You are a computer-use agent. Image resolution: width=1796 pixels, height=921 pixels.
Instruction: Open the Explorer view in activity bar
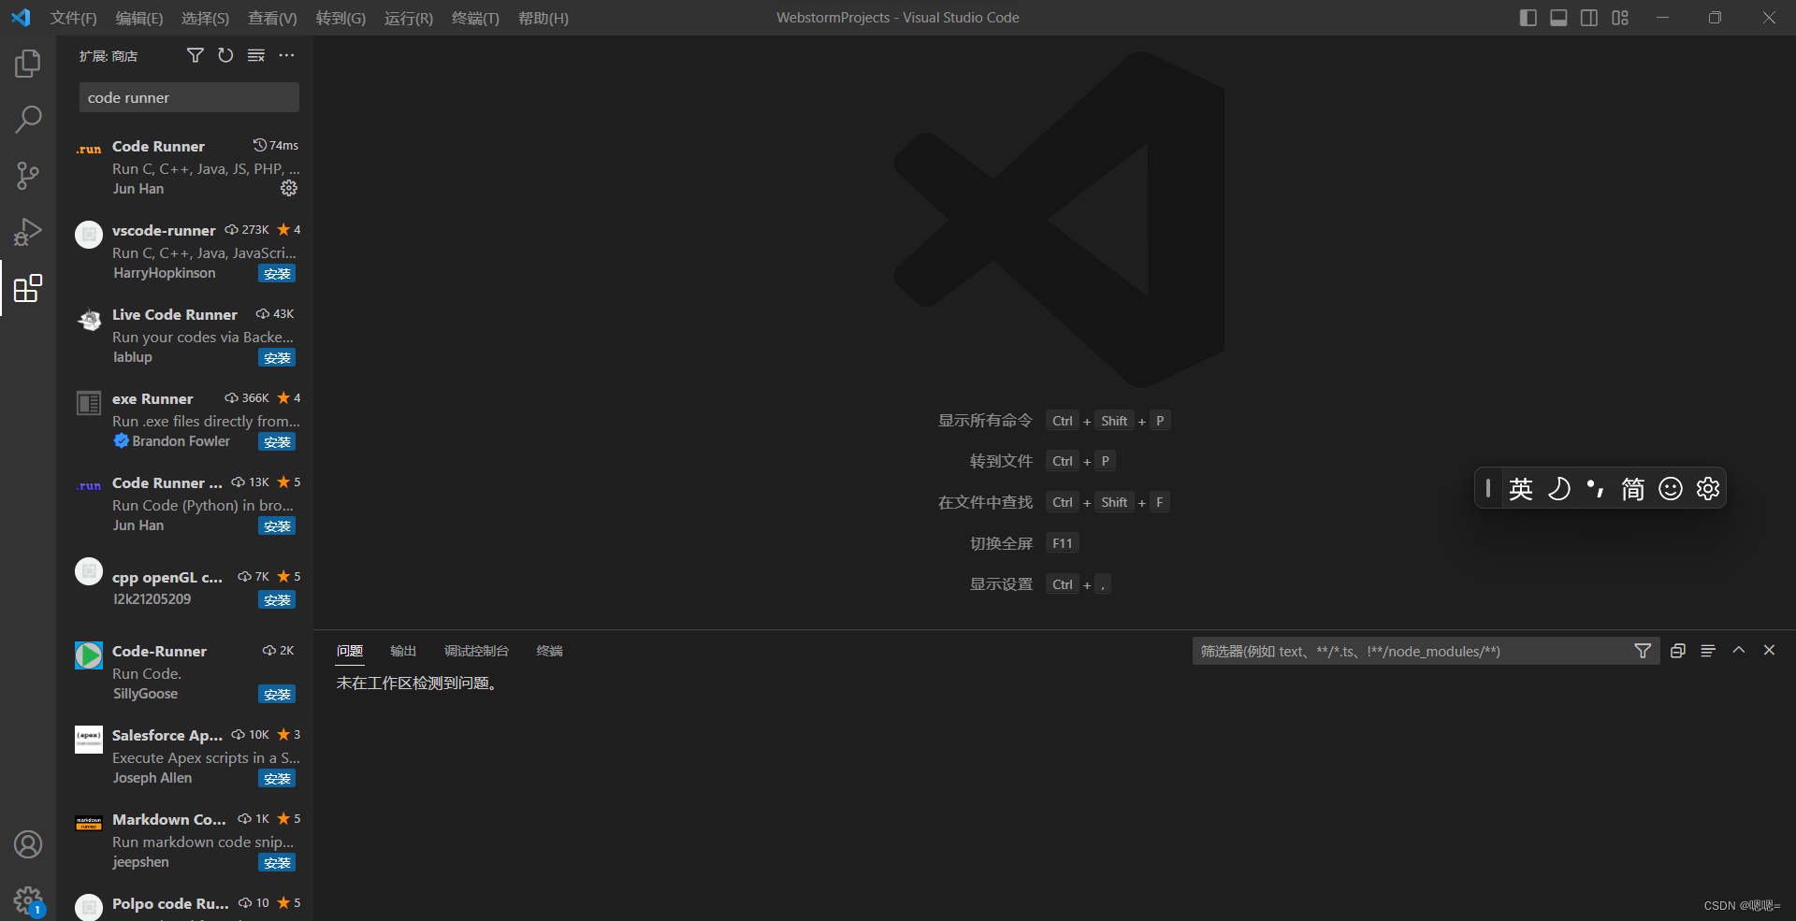pyautogui.click(x=28, y=64)
